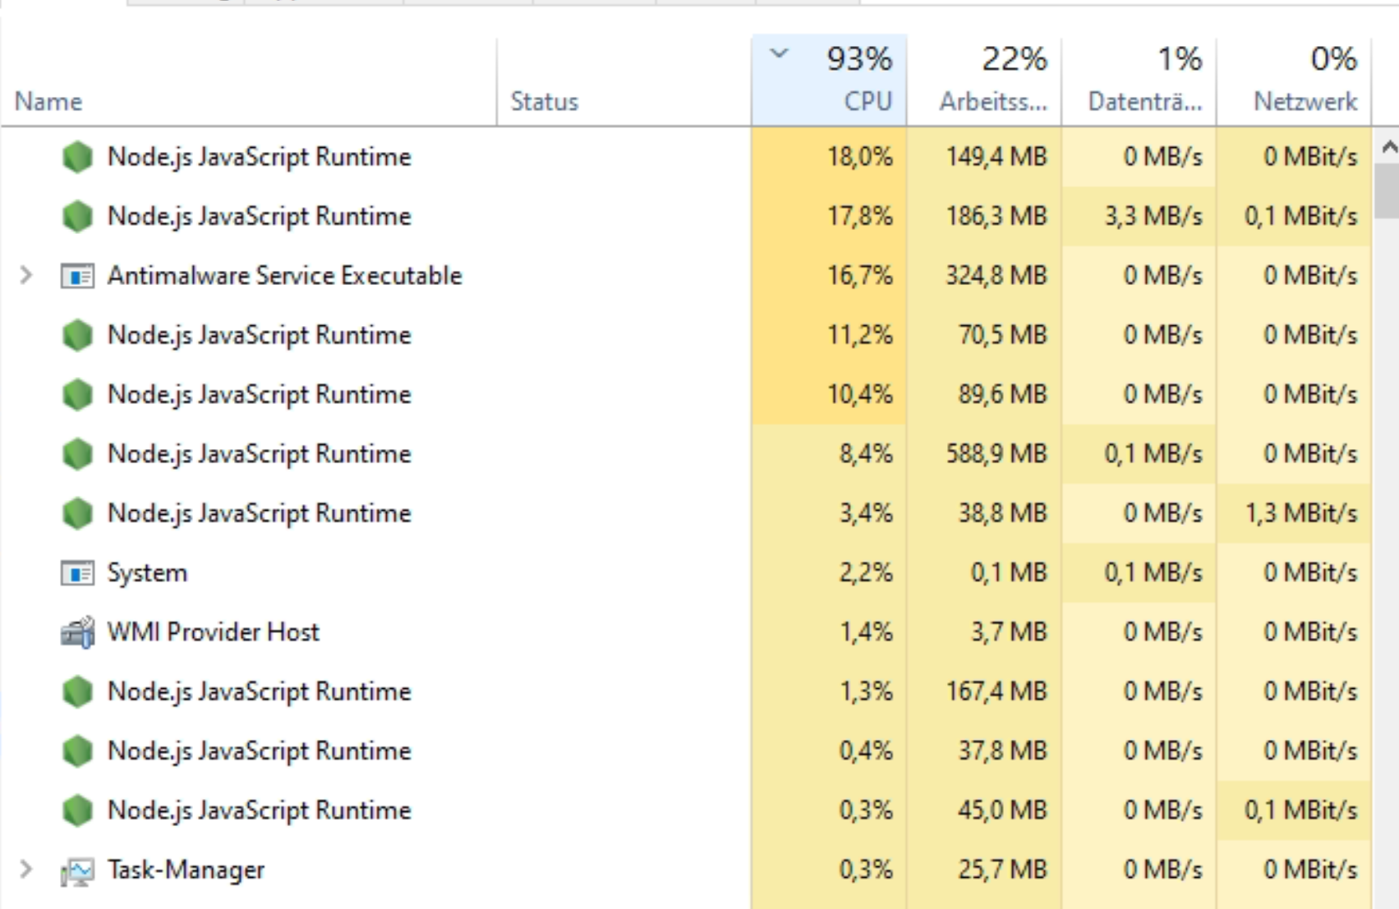Click the 588,9 MB memory cell
The image size is (1399, 909).
click(x=984, y=453)
